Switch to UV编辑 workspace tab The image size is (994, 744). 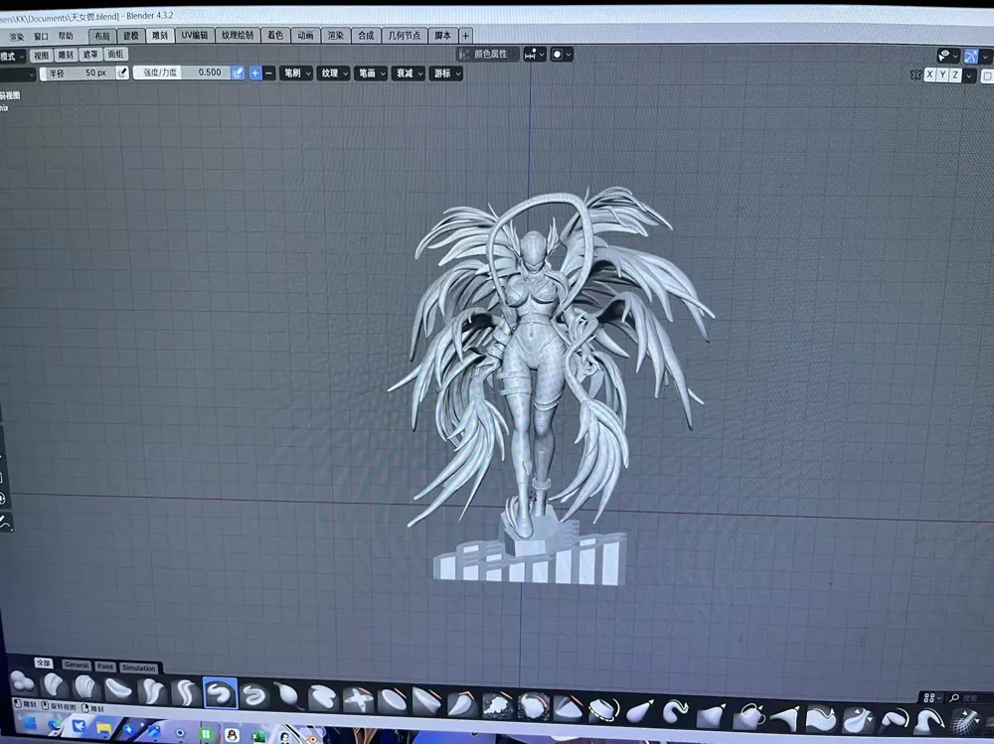[194, 36]
